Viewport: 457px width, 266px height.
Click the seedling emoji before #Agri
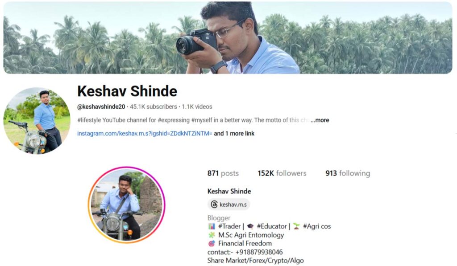click(x=296, y=226)
